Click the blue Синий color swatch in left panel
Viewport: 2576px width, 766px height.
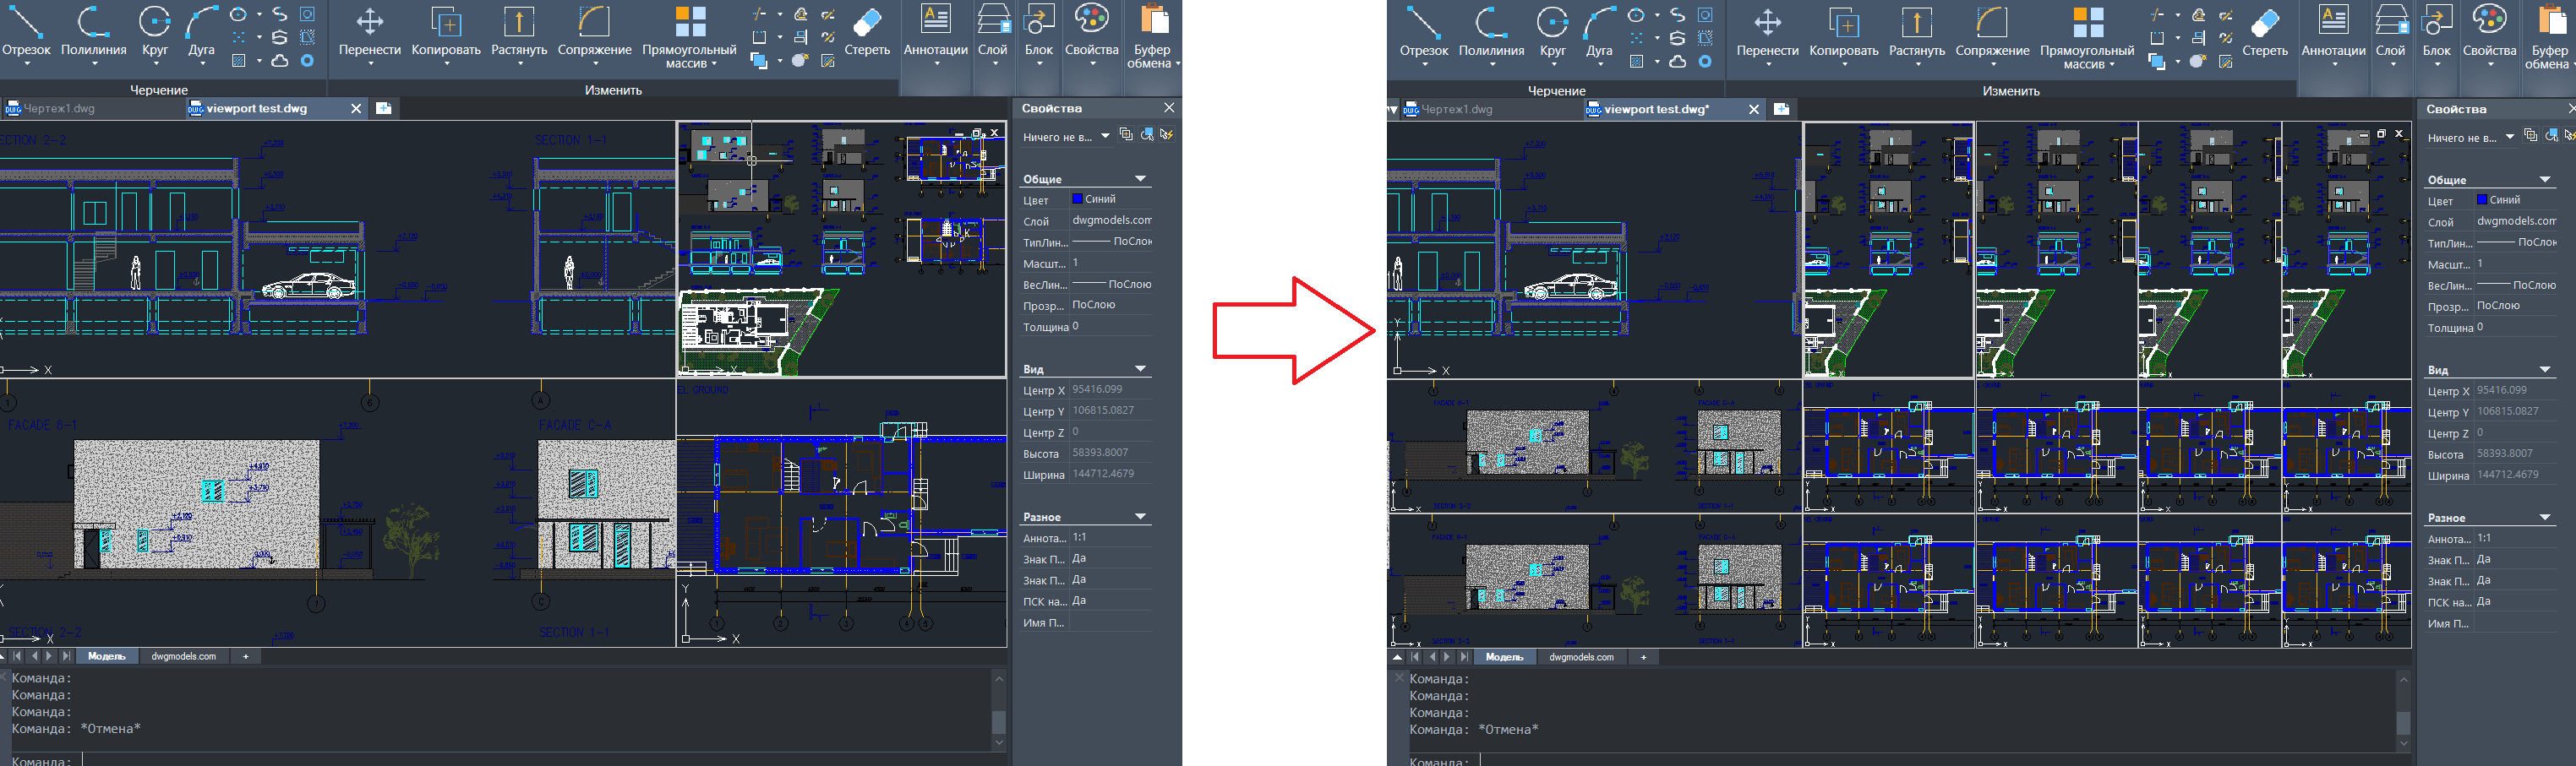1078,200
